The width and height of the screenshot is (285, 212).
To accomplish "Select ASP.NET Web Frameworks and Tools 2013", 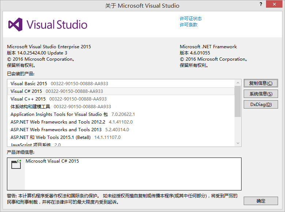I will (x=121, y=130).
